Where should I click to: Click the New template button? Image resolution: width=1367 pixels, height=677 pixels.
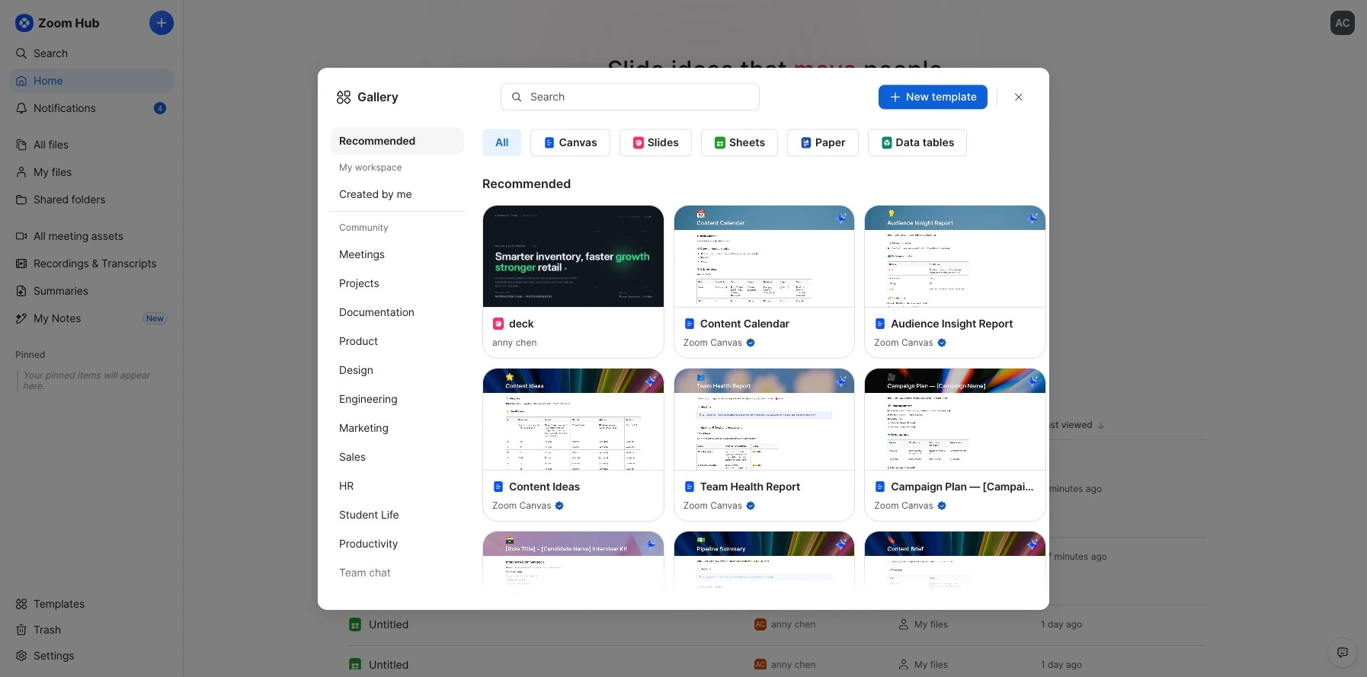tap(933, 97)
